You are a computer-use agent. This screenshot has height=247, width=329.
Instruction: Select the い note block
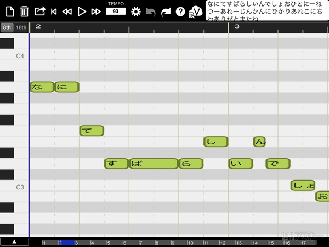[241, 164]
